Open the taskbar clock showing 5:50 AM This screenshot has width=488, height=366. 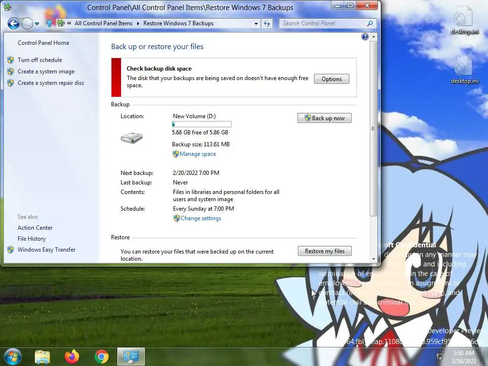pos(464,357)
